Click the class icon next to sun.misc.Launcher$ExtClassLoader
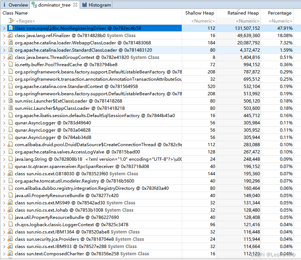The height and width of the screenshot is (260, 301). pyautogui.click(x=11, y=101)
